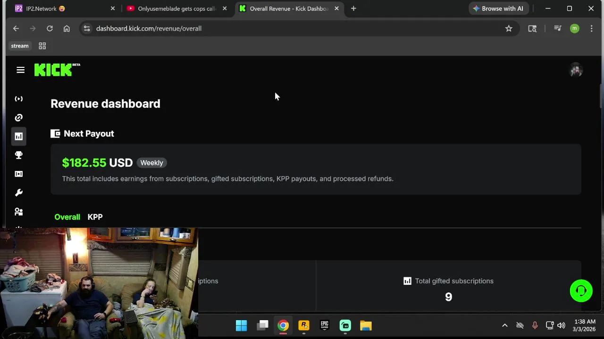Screen dimensions: 604x339
Task: Open the wrench settings sidebar icon
Action: tap(19, 193)
